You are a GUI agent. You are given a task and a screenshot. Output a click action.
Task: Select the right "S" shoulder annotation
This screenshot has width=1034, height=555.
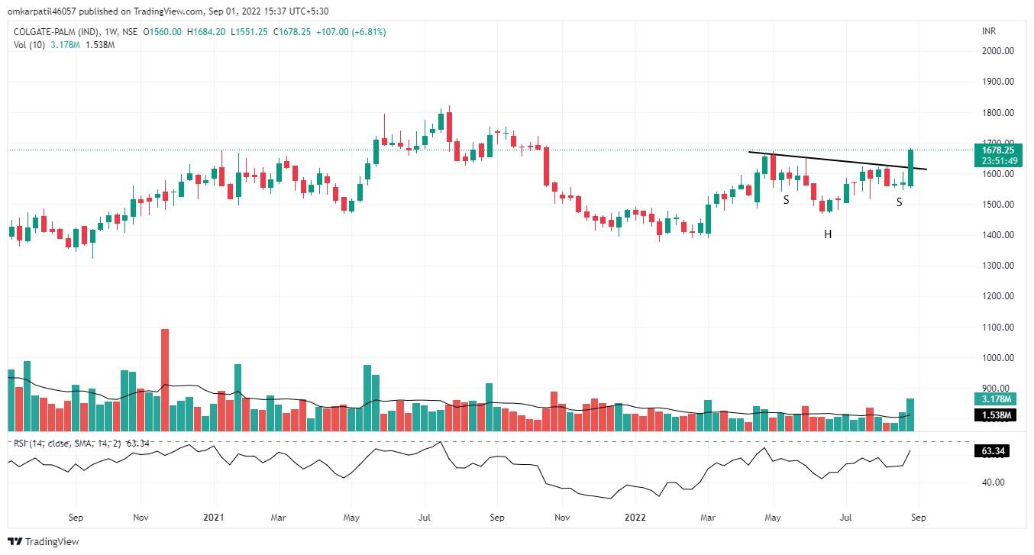(x=900, y=202)
